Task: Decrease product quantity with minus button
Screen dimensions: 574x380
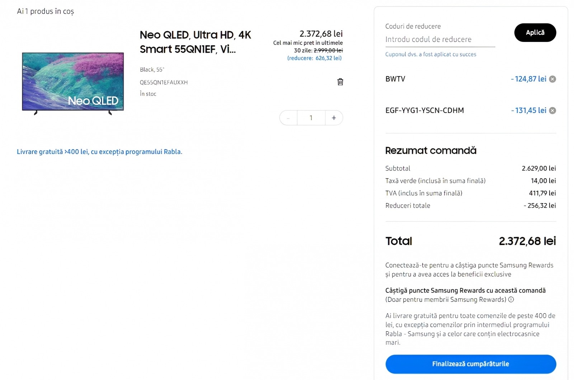Action: (288, 118)
